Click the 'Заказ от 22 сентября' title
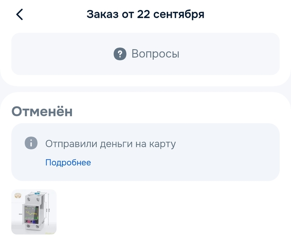Screen dimensions: 291x241 pyautogui.click(x=145, y=15)
